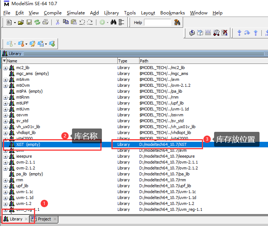Expand the ieeepure library node

pos(5,157)
